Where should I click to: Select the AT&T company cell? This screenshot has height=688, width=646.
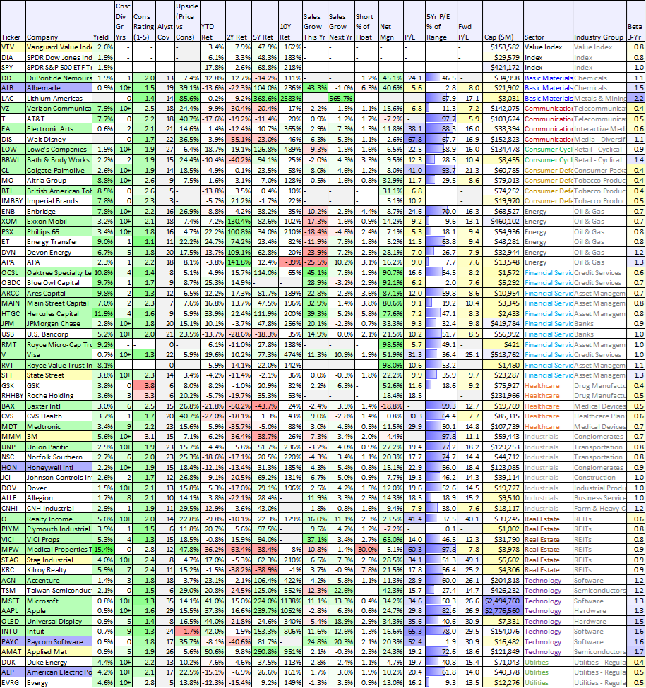(x=59, y=119)
